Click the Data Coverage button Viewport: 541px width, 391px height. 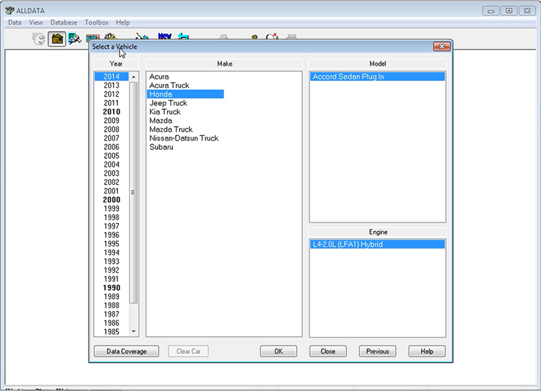(126, 351)
